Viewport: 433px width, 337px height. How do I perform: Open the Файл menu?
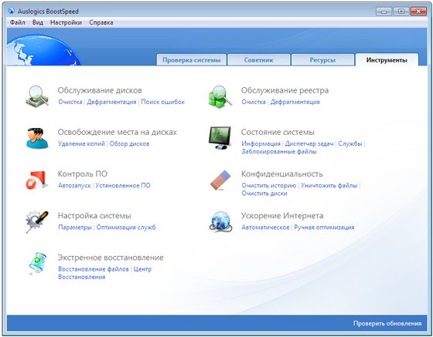(x=17, y=22)
